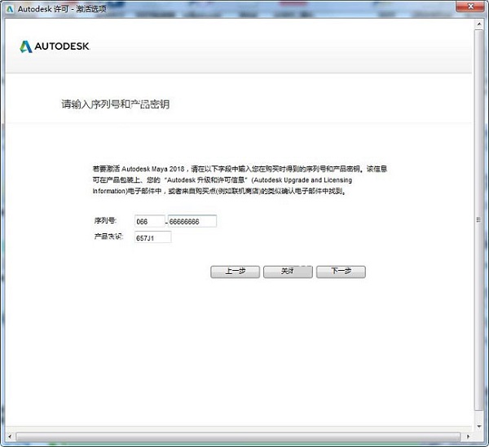Viewport: 489px width, 447px height.
Task: Click the horizontal scrollbar left arrow
Action: [10, 436]
